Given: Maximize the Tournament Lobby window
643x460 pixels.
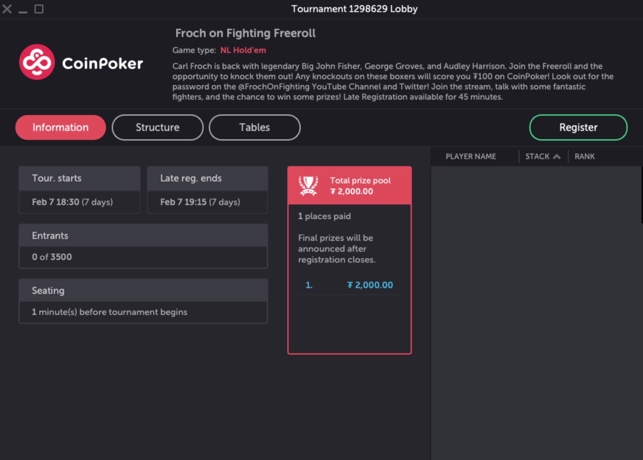Looking at the screenshot, I should [39, 9].
